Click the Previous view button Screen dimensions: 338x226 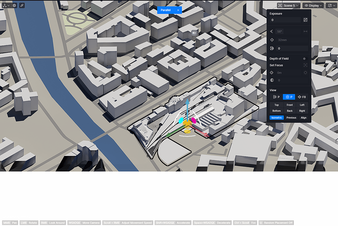pos(291,118)
